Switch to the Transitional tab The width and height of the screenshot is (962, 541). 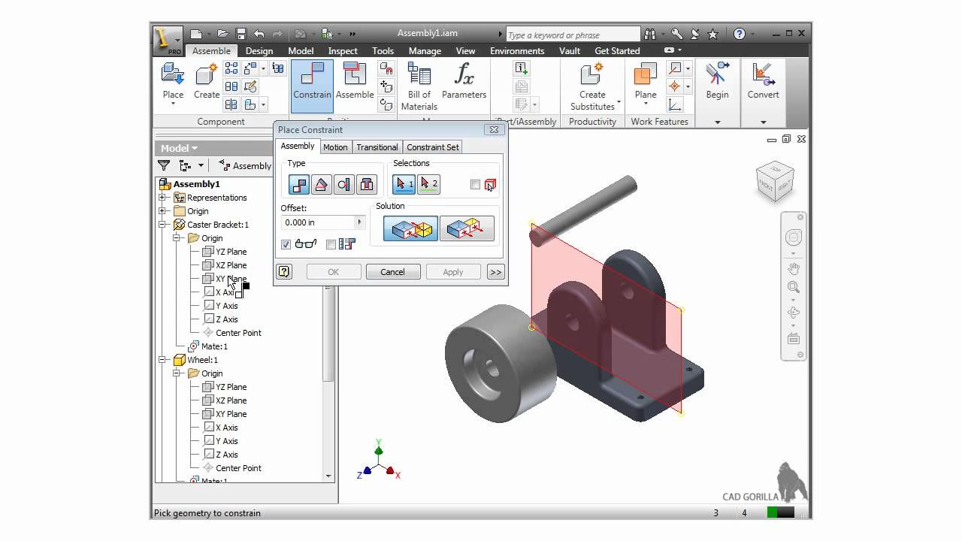(x=377, y=147)
